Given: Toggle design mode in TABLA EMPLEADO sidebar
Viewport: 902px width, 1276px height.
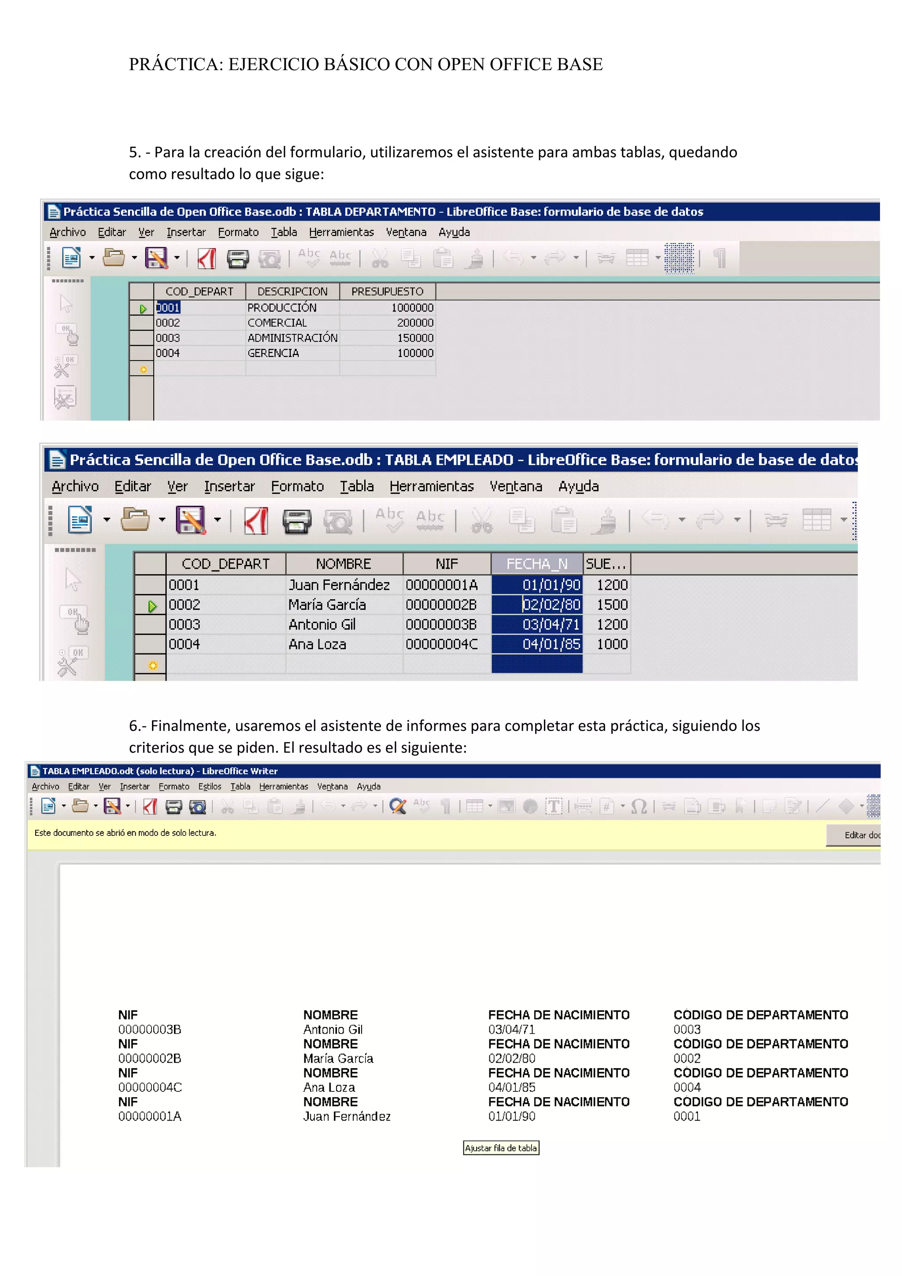Looking at the screenshot, I should point(75,619).
